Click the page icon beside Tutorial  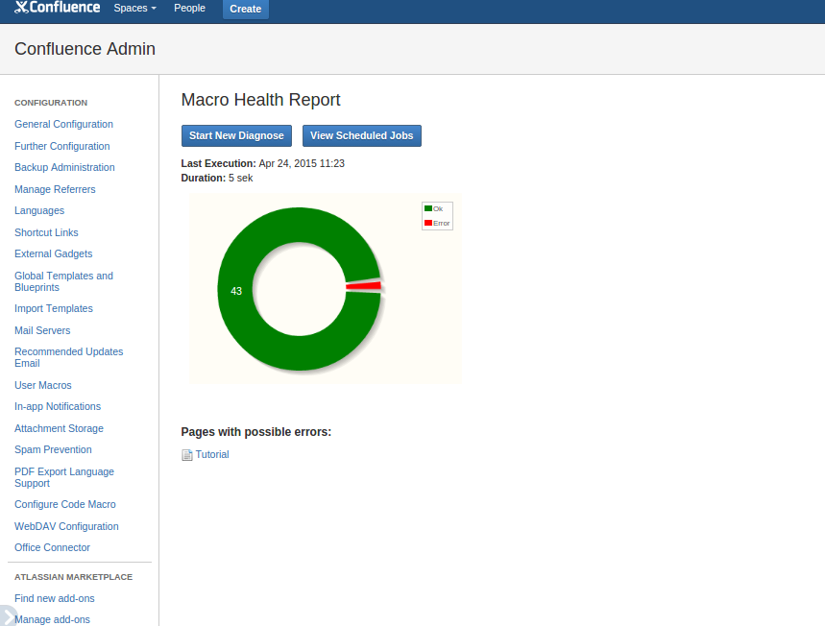[x=186, y=455]
